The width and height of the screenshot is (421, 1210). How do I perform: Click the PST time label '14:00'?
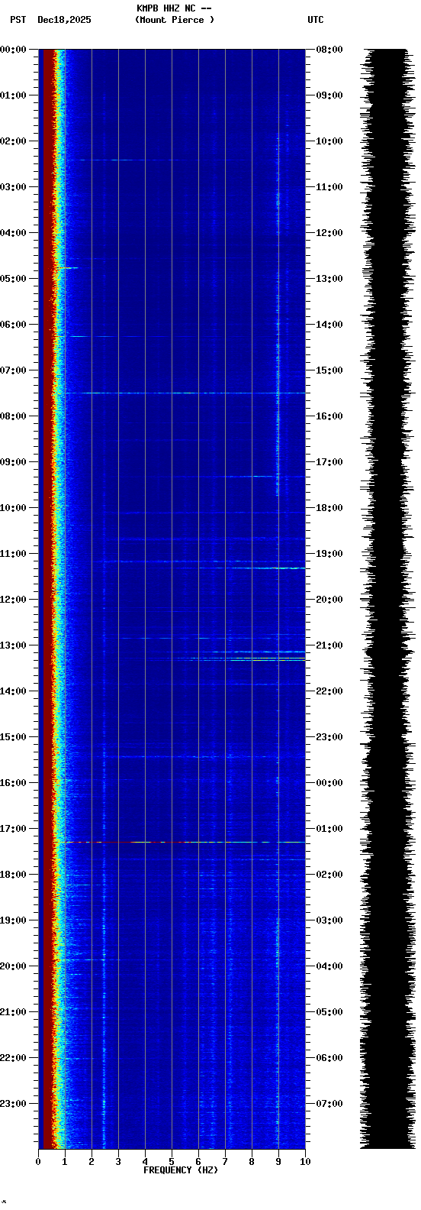pyautogui.click(x=13, y=691)
